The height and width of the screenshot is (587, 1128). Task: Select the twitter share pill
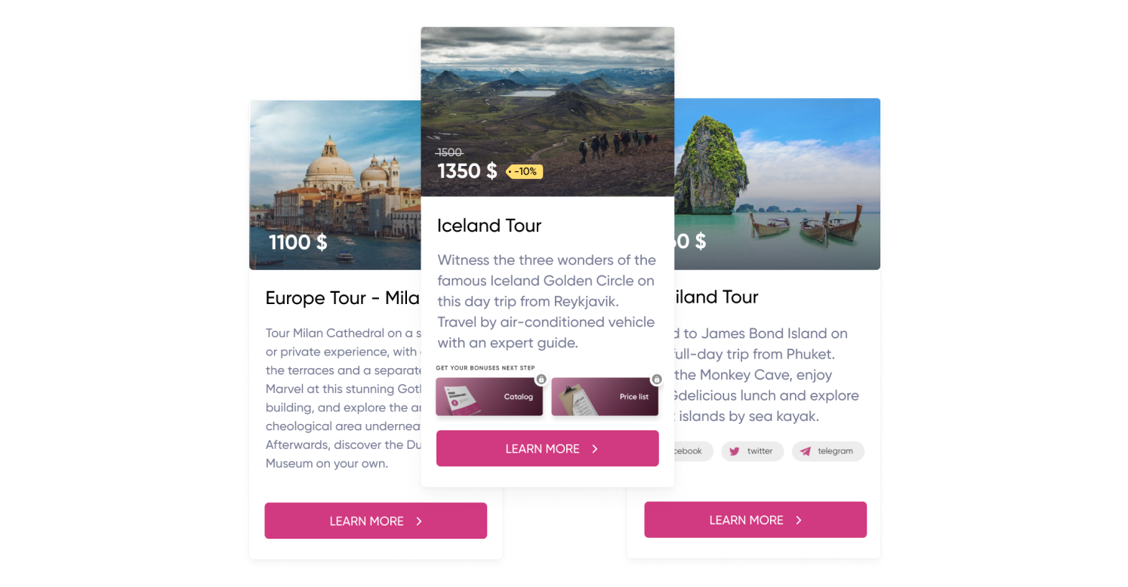click(x=752, y=451)
